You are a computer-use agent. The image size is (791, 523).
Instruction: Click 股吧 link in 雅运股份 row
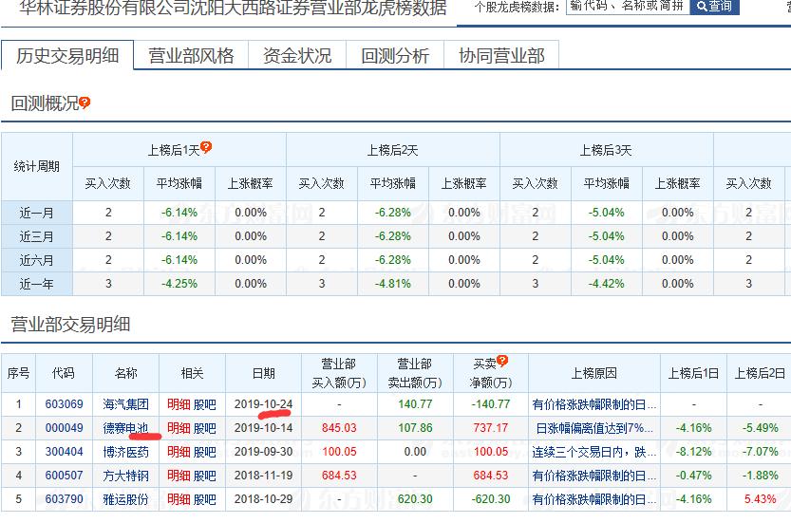click(x=205, y=498)
